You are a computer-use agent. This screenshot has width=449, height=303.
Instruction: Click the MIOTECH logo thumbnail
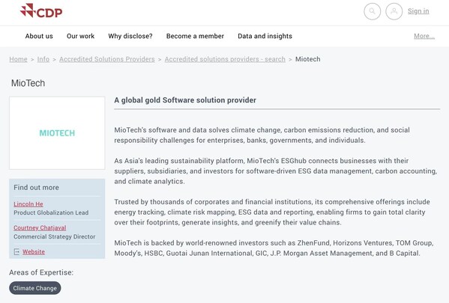pyautogui.click(x=57, y=133)
